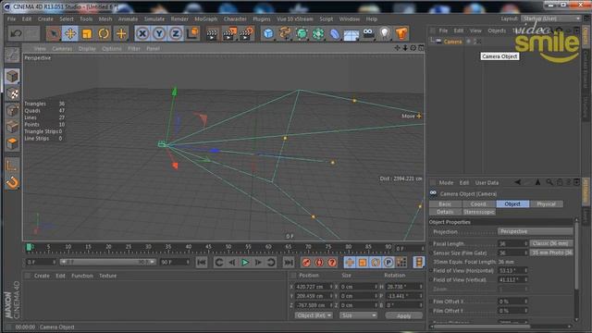
Task: Open the spline pen tools icon
Action: click(285, 33)
